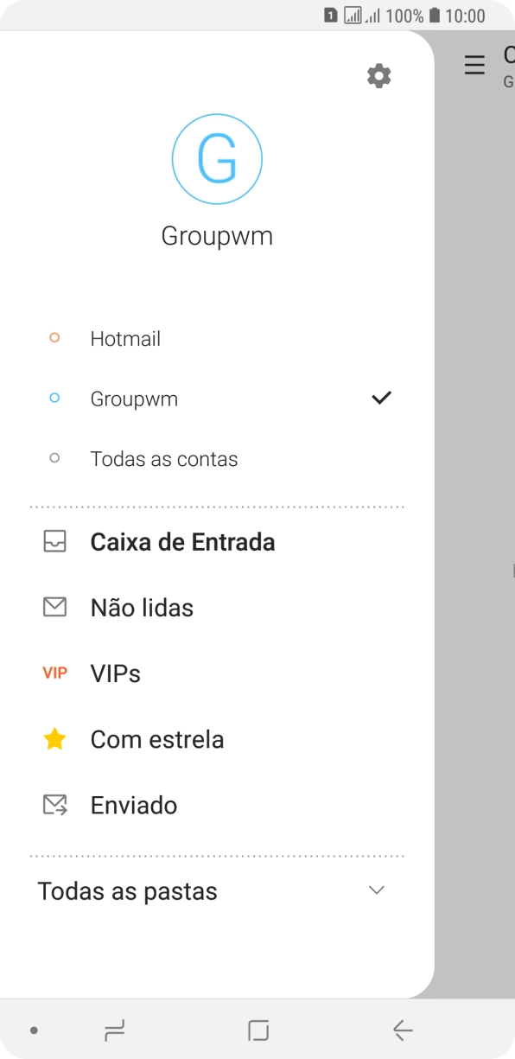The height and width of the screenshot is (1059, 515).
Task: Open the Enviado sent-mail icon
Action: [x=54, y=804]
